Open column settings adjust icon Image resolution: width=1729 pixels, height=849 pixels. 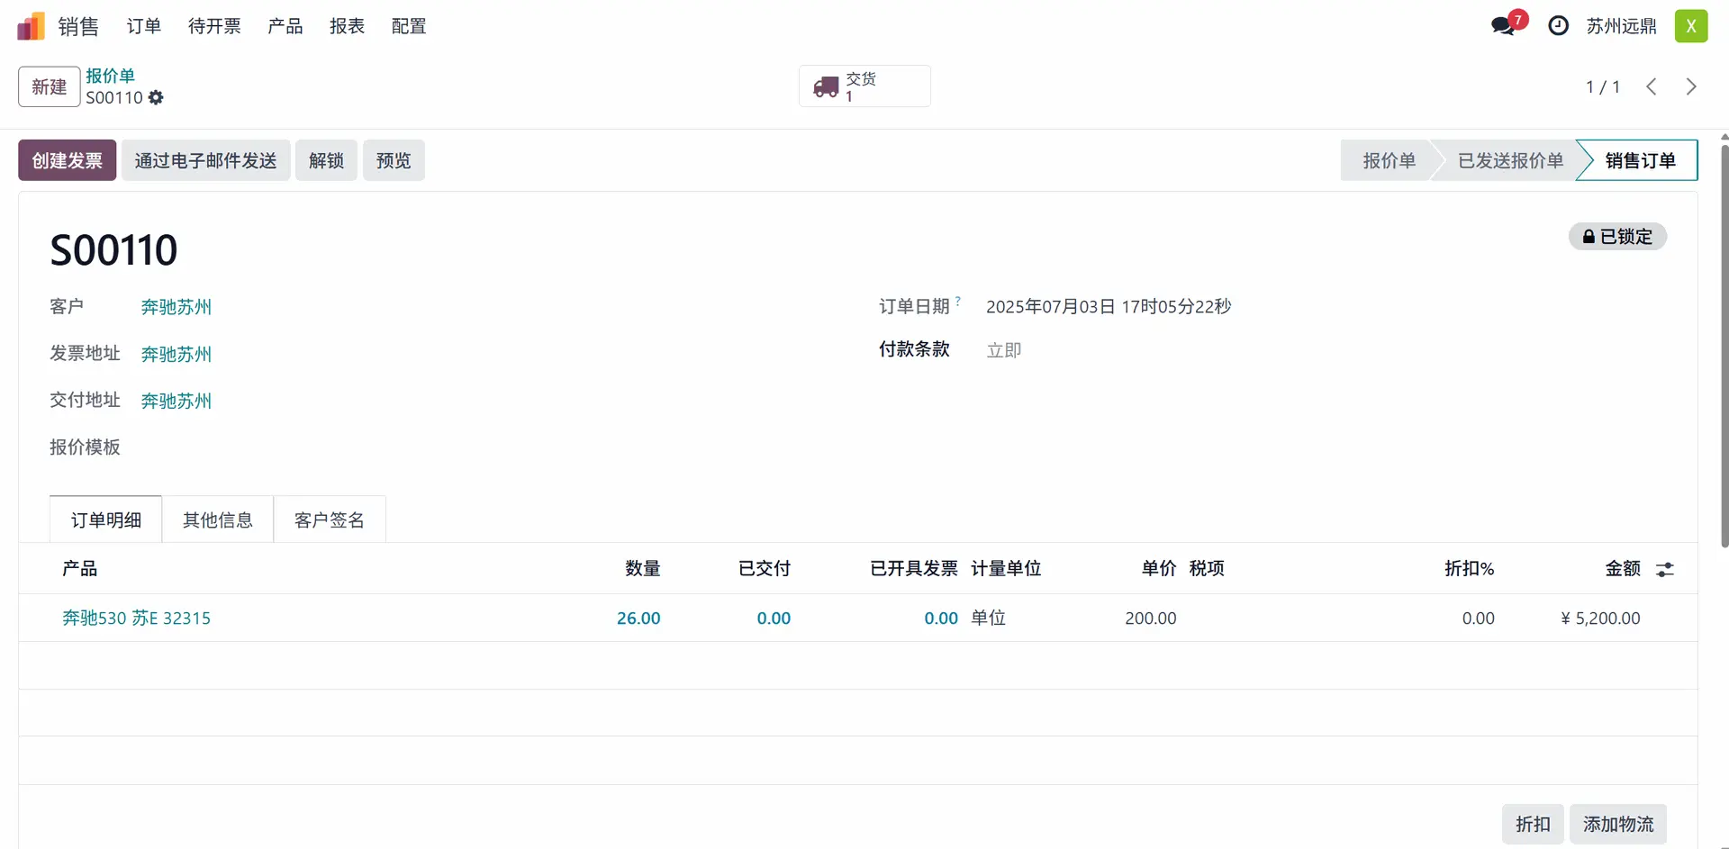click(x=1665, y=569)
